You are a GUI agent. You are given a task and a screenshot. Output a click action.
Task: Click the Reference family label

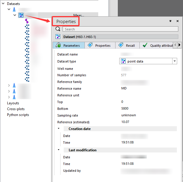coord(70,82)
